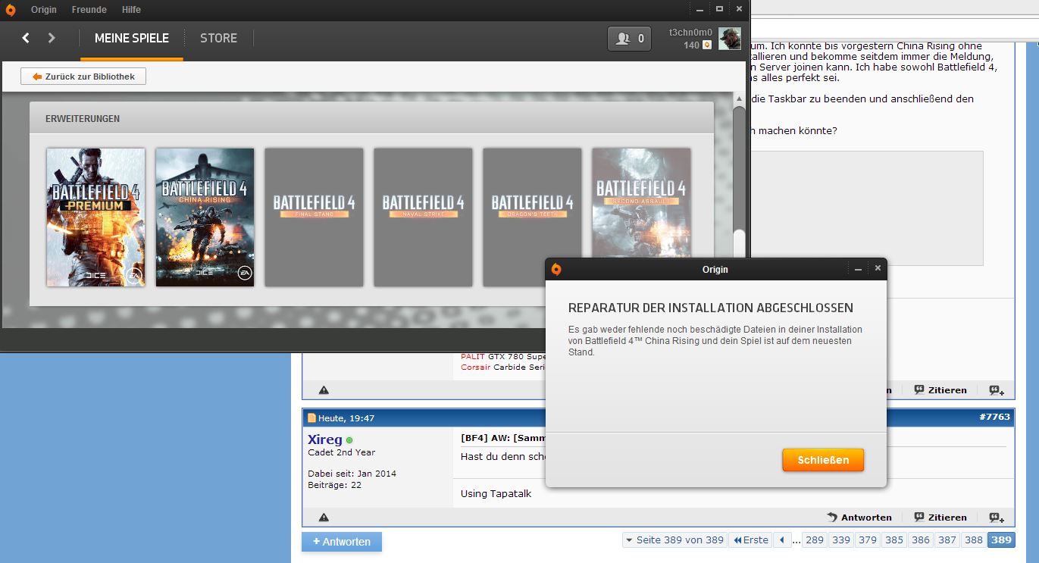The width and height of the screenshot is (1039, 563).
Task: Click the 'Cadet 2nd Year' rank text
Action: click(x=341, y=453)
